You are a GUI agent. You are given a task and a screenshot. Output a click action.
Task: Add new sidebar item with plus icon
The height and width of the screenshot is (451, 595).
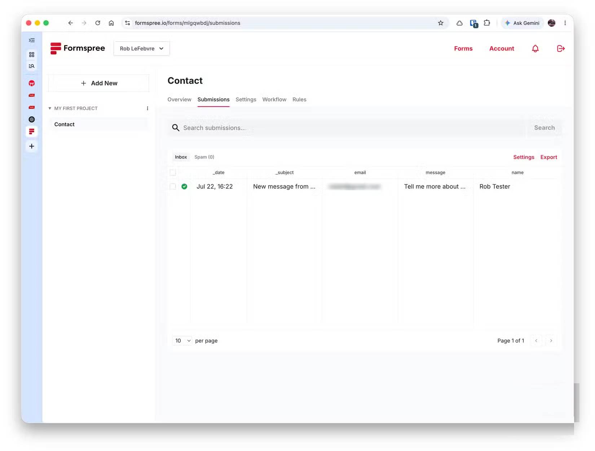32,146
